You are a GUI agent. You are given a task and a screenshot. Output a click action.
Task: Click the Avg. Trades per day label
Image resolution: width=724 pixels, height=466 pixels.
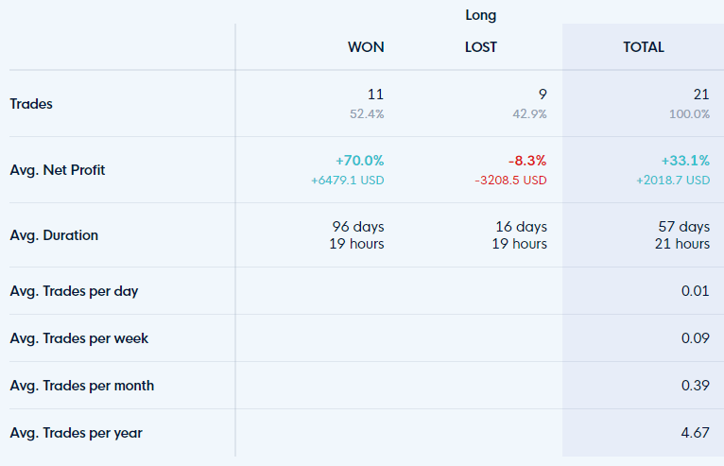(74, 291)
